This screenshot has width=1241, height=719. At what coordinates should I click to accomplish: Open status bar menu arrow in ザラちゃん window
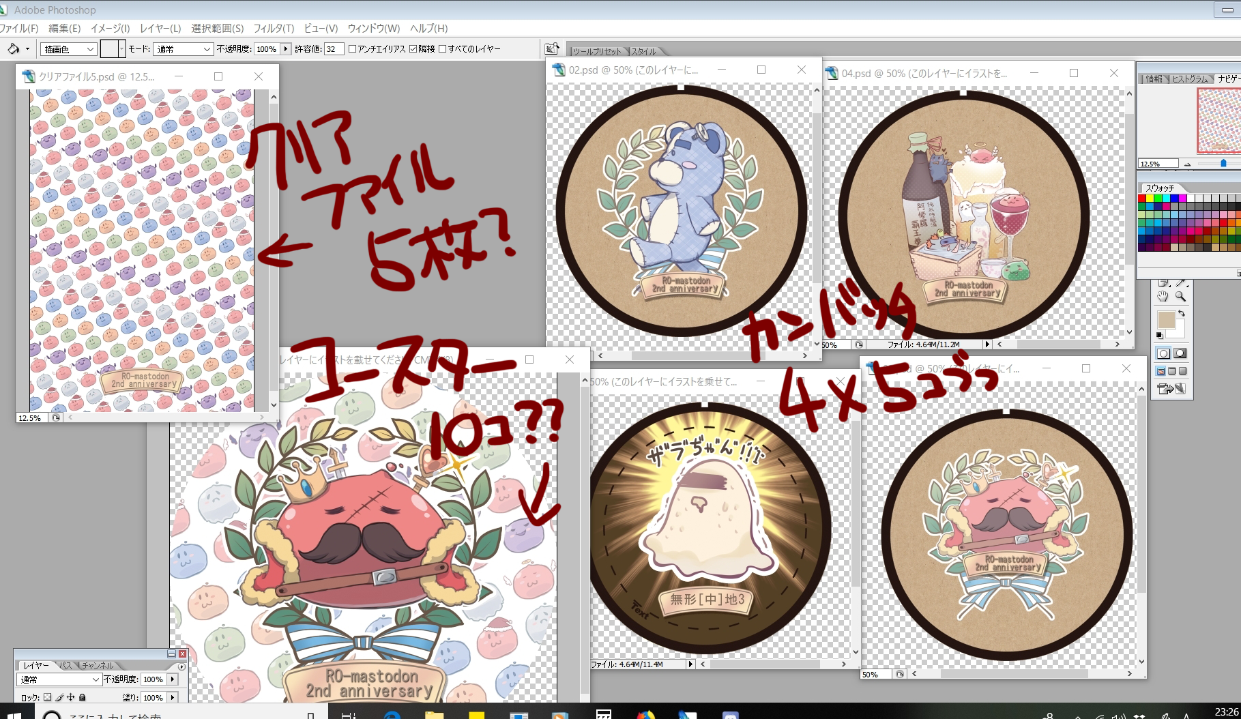(690, 664)
